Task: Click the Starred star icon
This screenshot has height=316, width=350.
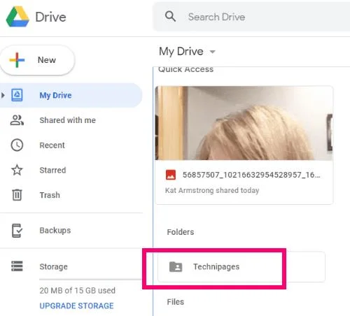Action: (x=17, y=170)
